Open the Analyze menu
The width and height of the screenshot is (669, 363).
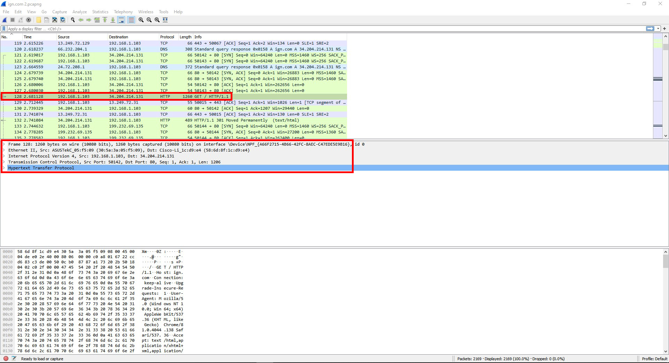pyautogui.click(x=79, y=12)
